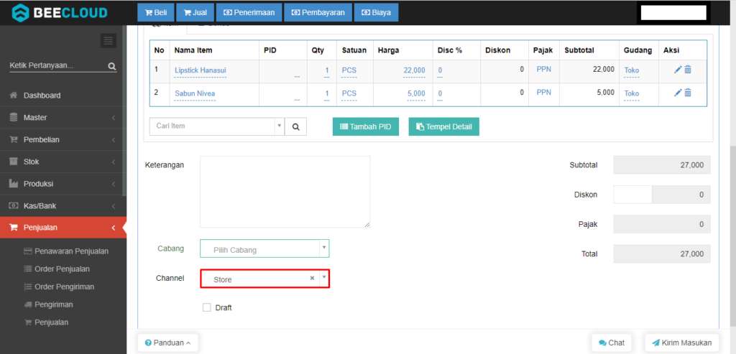The image size is (736, 354).
Task: Click the Produksi factory icon in the sidebar
Action: tap(14, 184)
